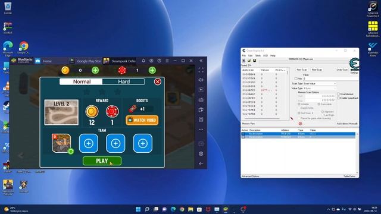The width and height of the screenshot is (381, 214).
Task: Open Cheat Engine Help menu
Action: pos(273,55)
